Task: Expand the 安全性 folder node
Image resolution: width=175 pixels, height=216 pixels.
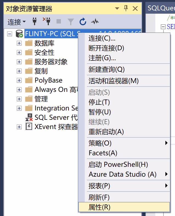Action: coord(19,52)
